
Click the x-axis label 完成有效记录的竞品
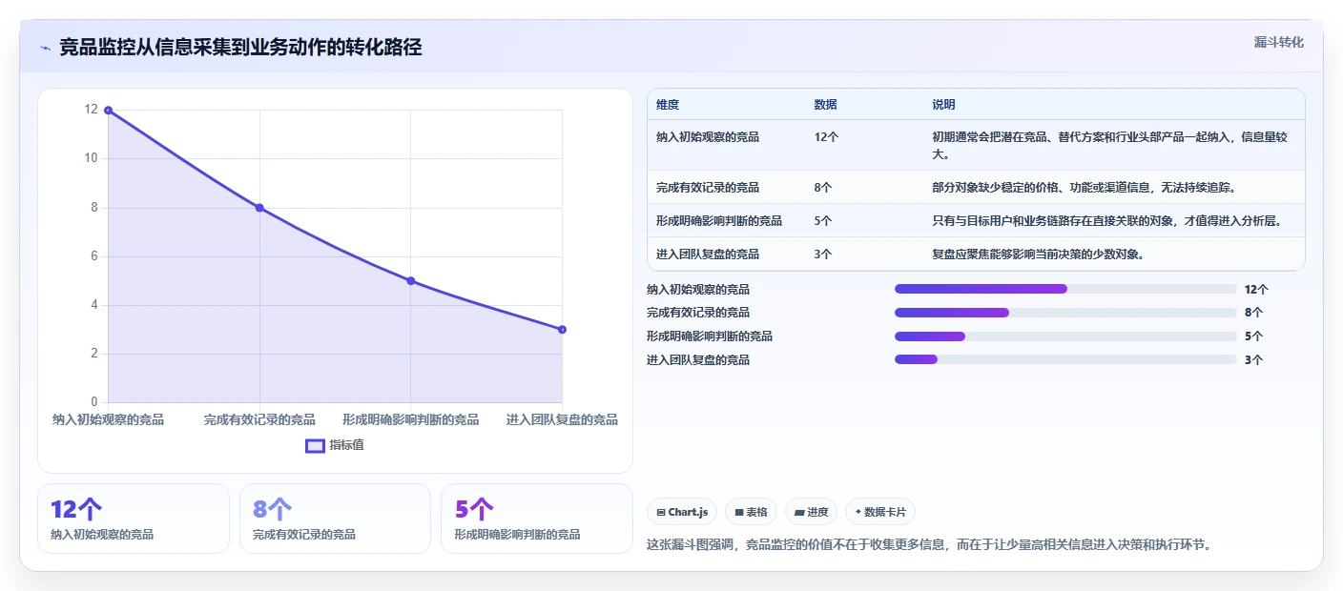259,419
